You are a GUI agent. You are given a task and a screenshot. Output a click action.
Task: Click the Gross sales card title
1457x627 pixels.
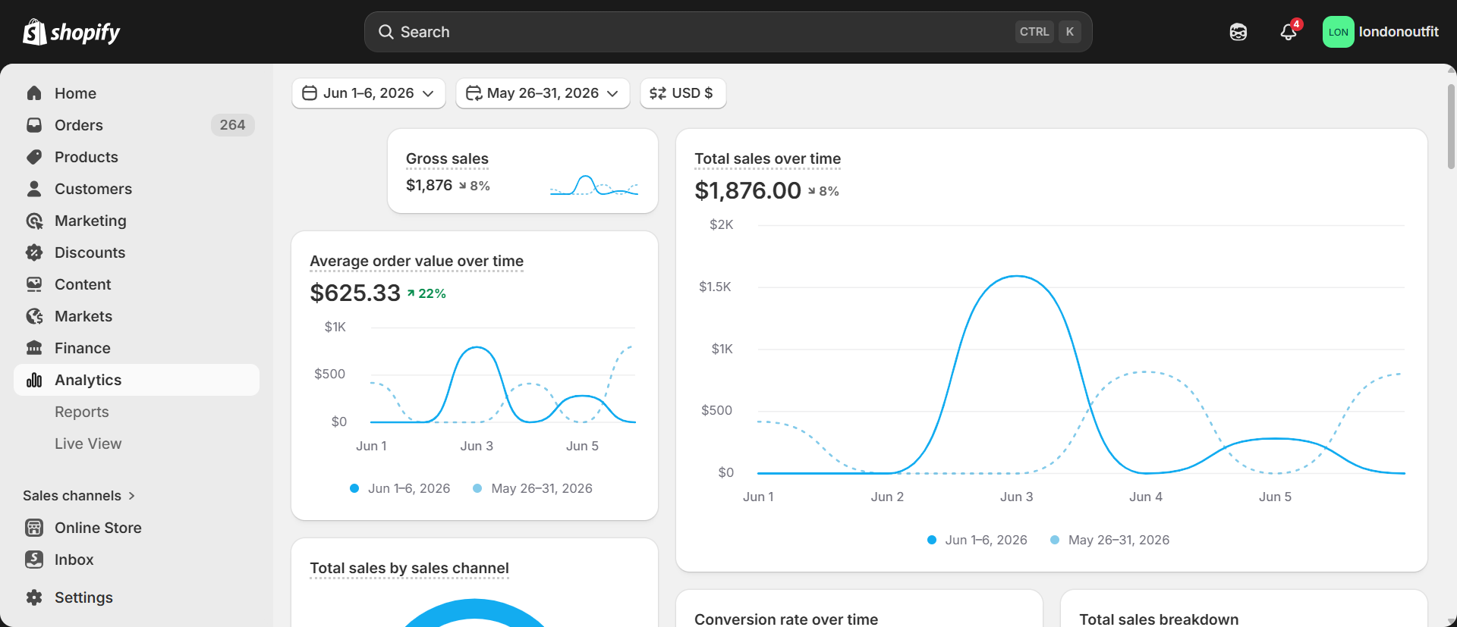click(447, 158)
